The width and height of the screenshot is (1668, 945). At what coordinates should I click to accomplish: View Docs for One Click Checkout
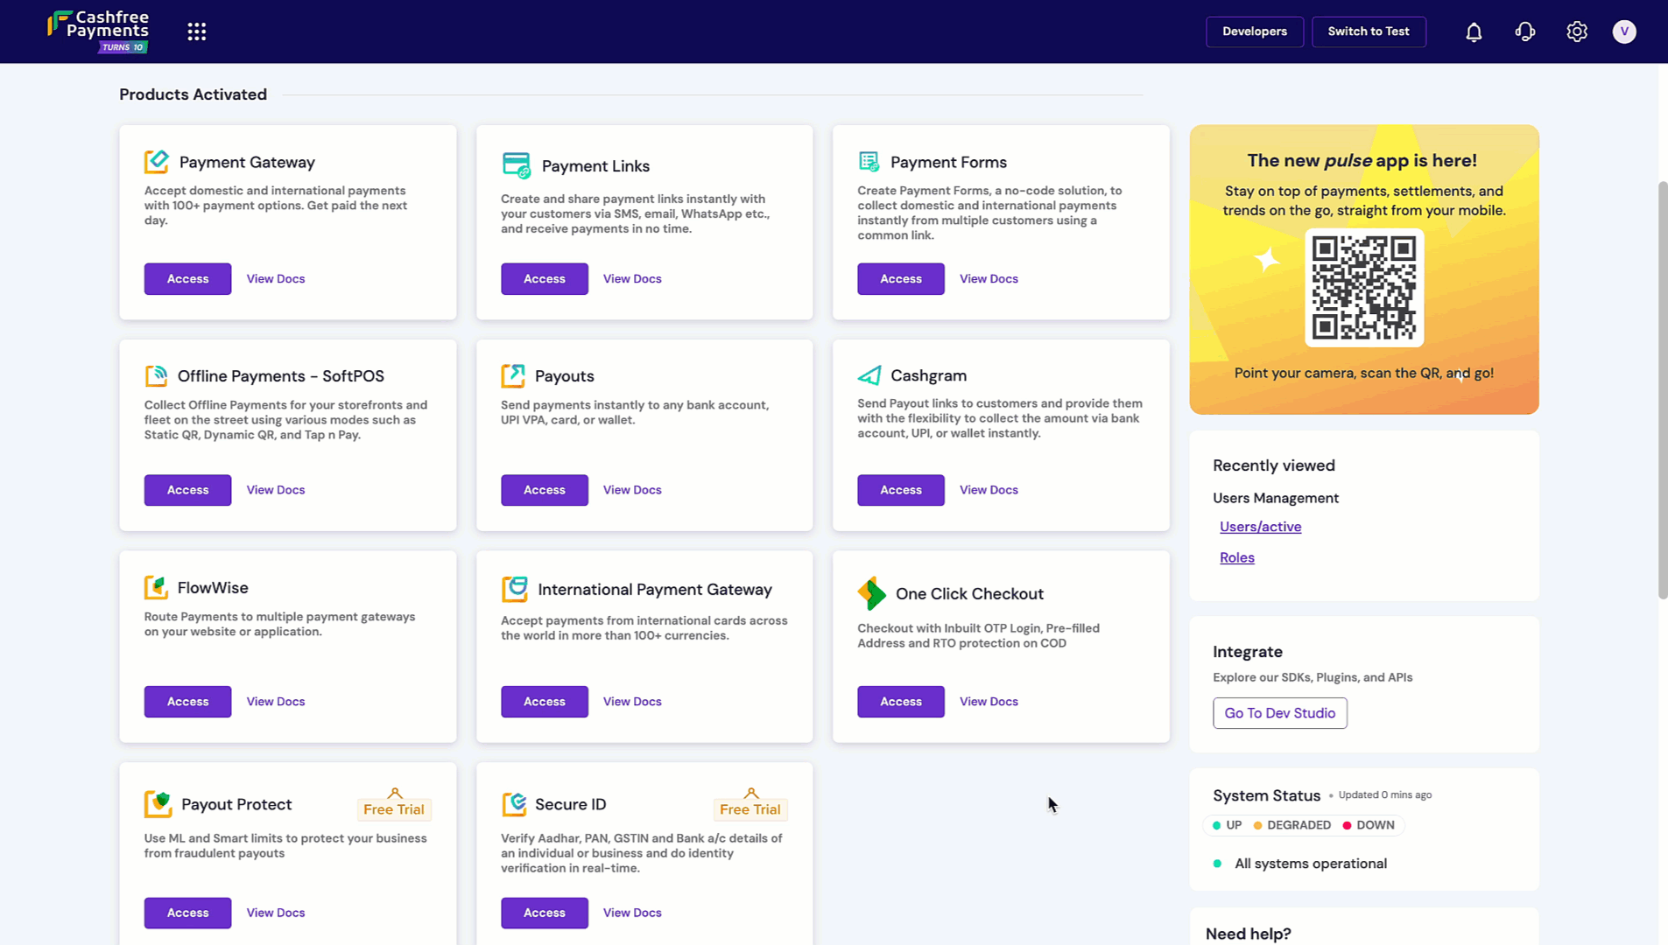point(989,702)
